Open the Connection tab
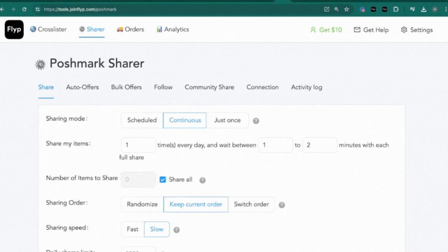Viewport: 448px width, 252px height. click(x=262, y=87)
